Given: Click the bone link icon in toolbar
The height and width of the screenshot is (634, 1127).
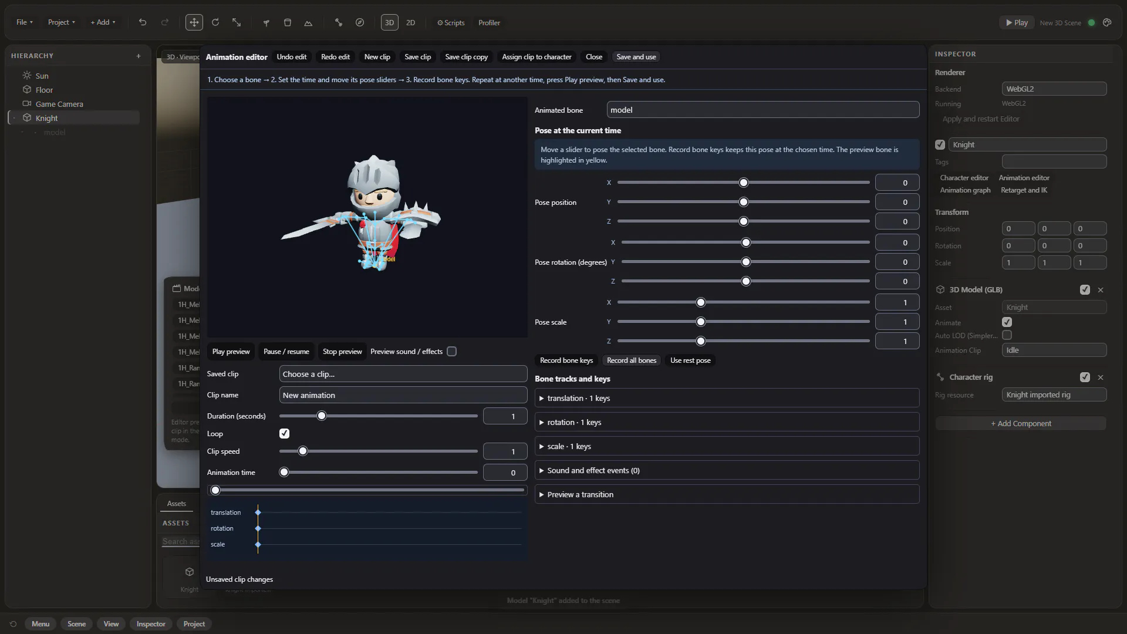Looking at the screenshot, I should coord(339,22).
